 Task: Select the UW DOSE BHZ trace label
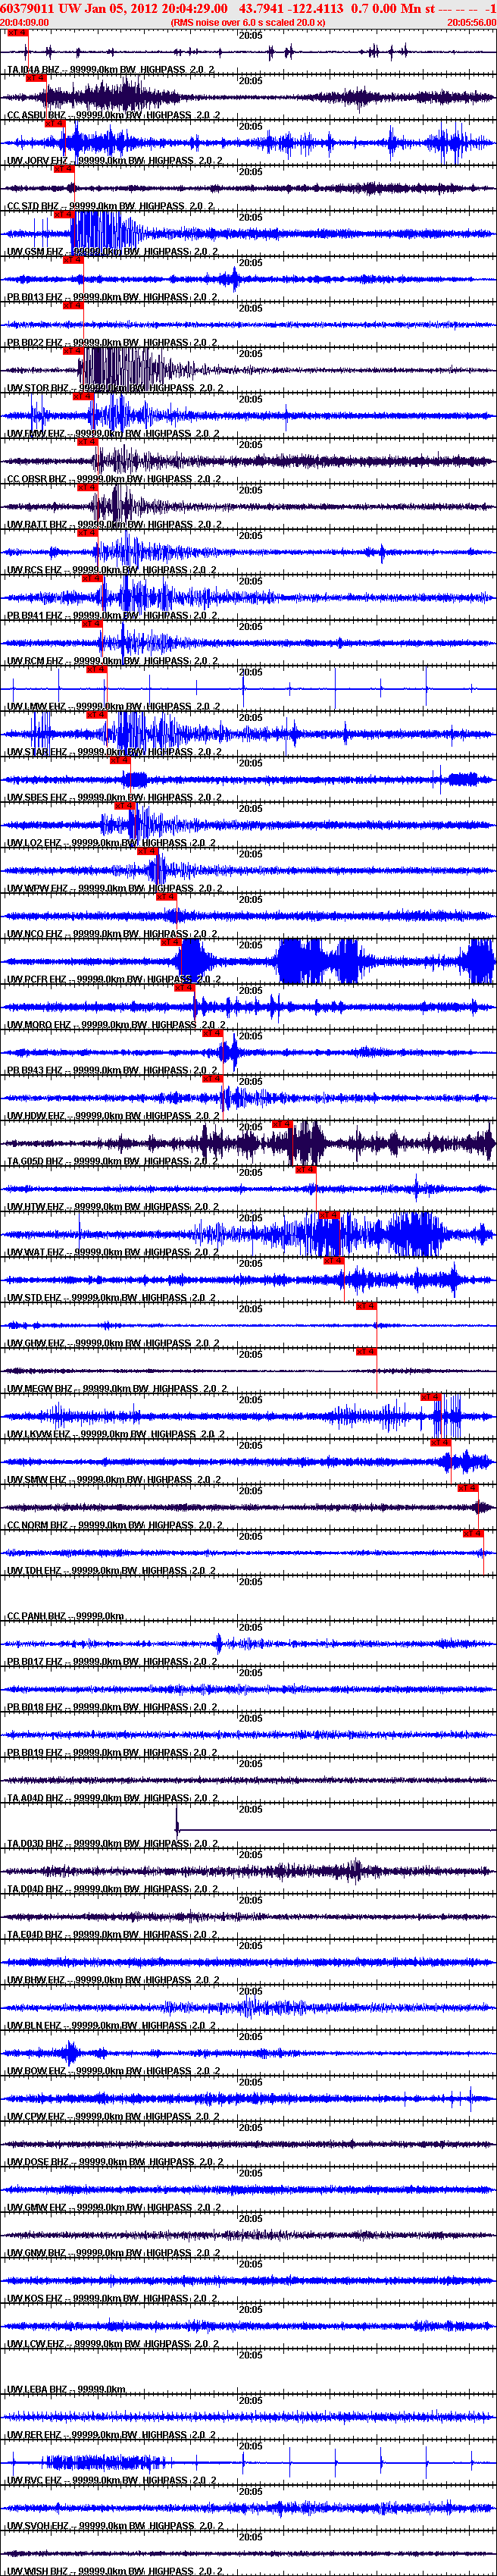pos(114,2162)
